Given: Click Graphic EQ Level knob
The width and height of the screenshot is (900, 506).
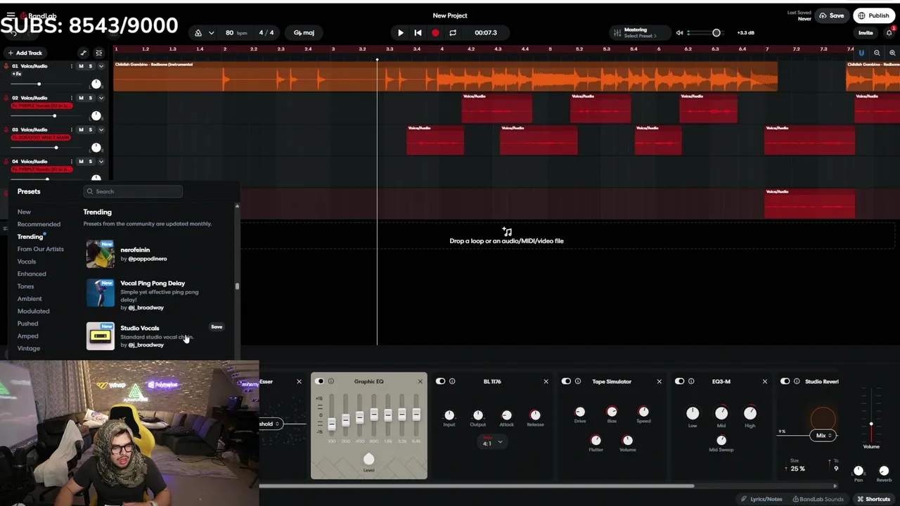Looking at the screenshot, I should click(x=368, y=459).
